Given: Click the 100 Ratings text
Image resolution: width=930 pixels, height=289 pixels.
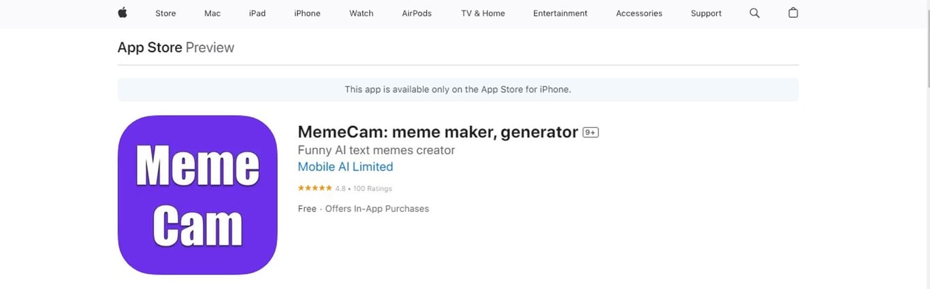Looking at the screenshot, I should pos(372,188).
